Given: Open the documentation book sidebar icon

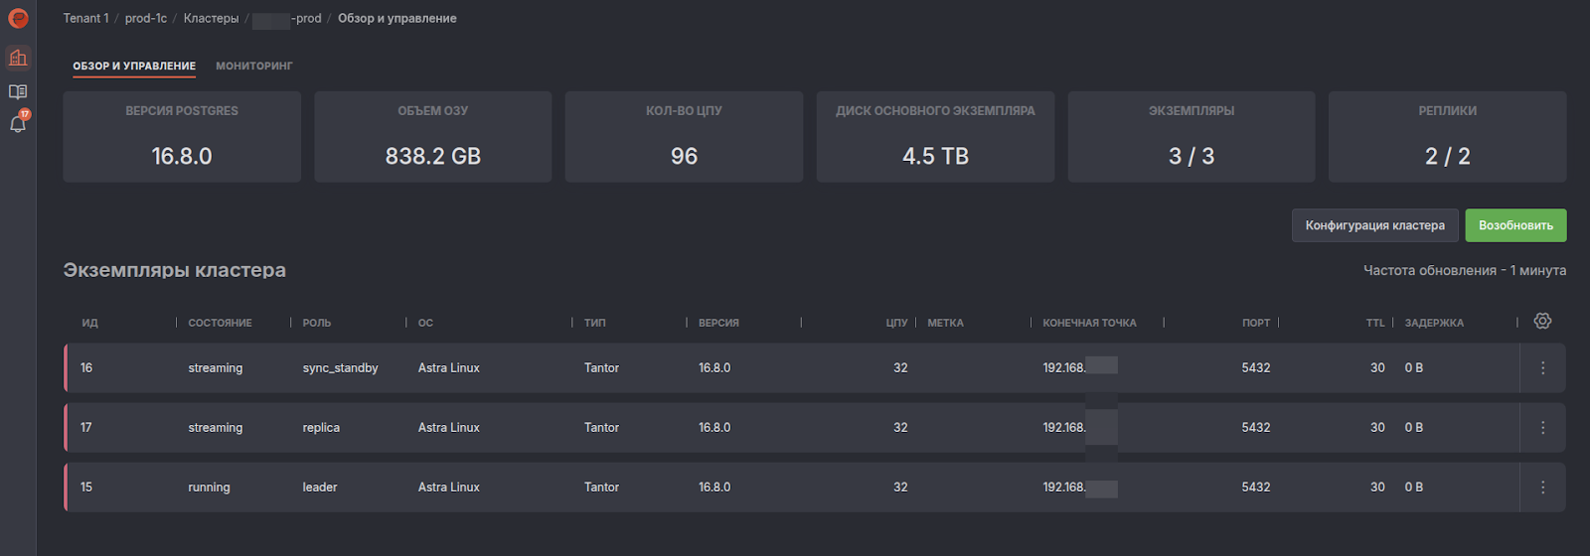Looking at the screenshot, I should 18,91.
